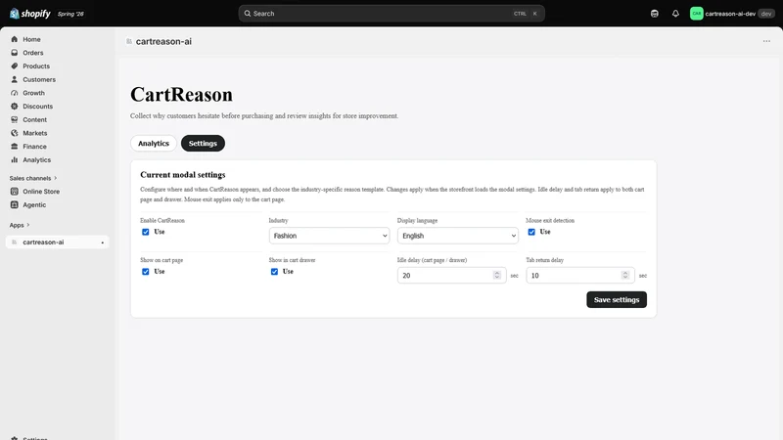
Task: Click the Tab return delay stepper arrows
Action: pos(625,275)
